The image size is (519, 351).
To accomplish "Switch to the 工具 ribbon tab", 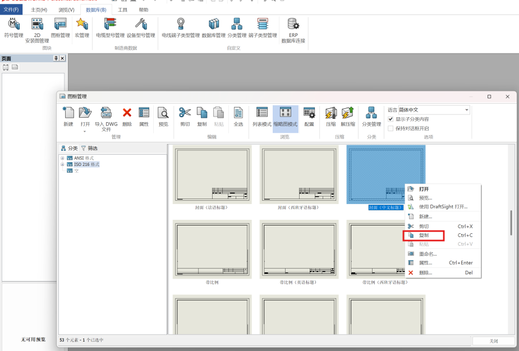I will [122, 10].
